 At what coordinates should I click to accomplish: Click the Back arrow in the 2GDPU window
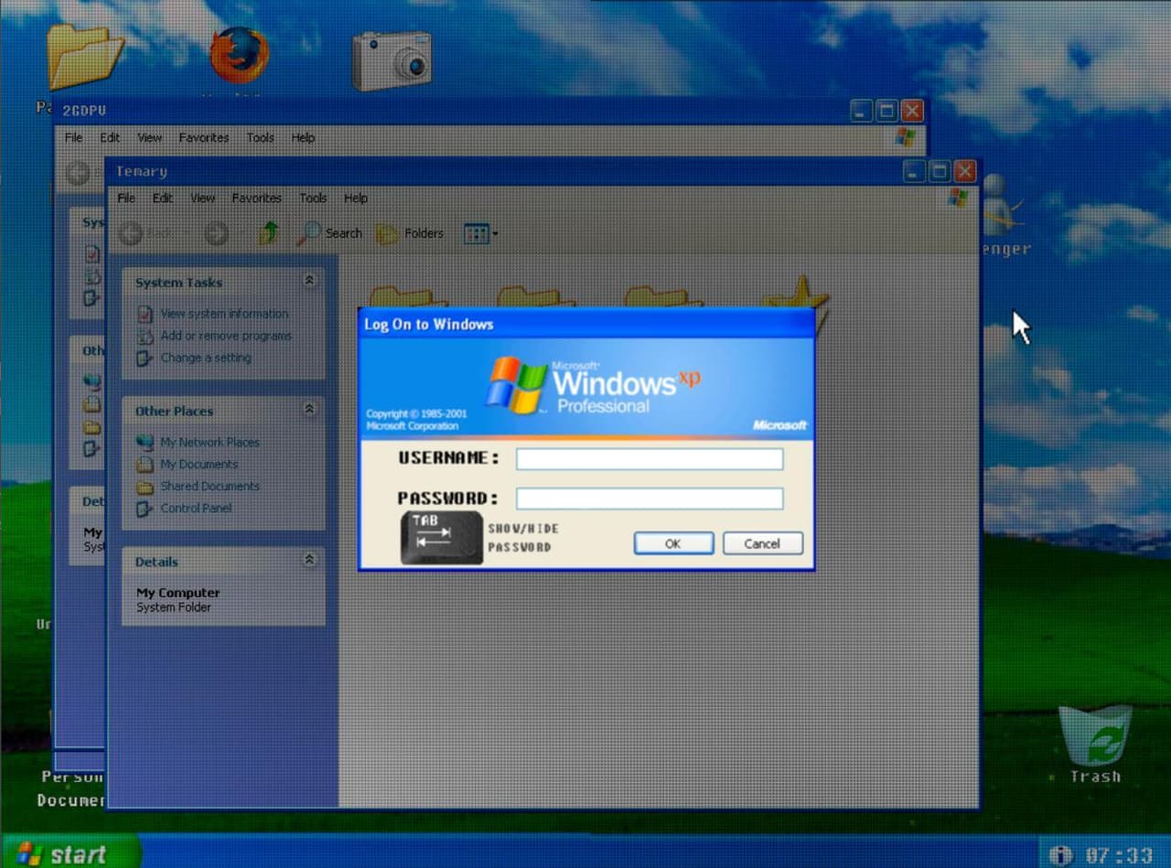[x=78, y=173]
